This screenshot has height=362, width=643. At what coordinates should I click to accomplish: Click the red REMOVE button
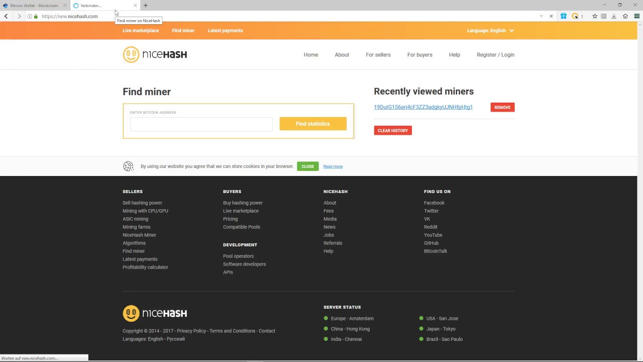(502, 107)
